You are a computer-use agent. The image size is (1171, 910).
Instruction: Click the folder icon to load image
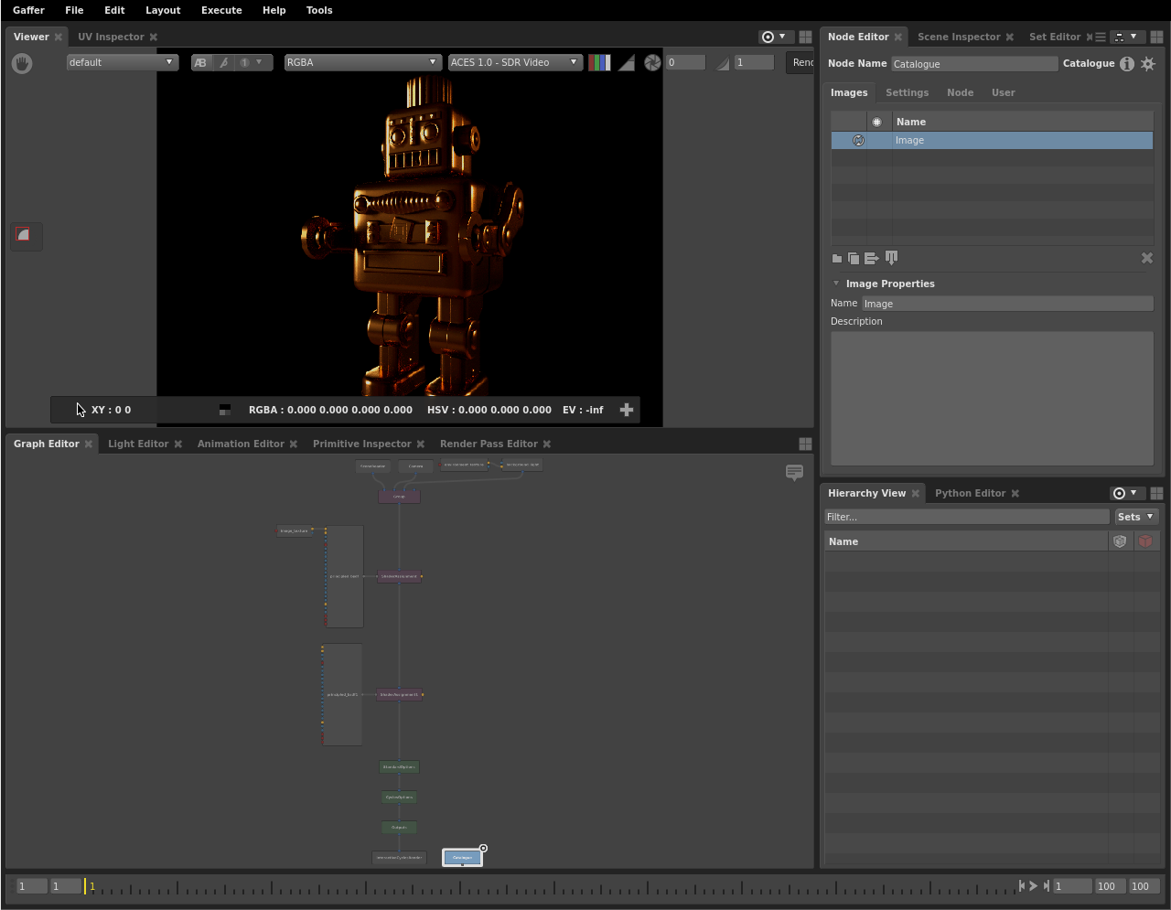(837, 259)
